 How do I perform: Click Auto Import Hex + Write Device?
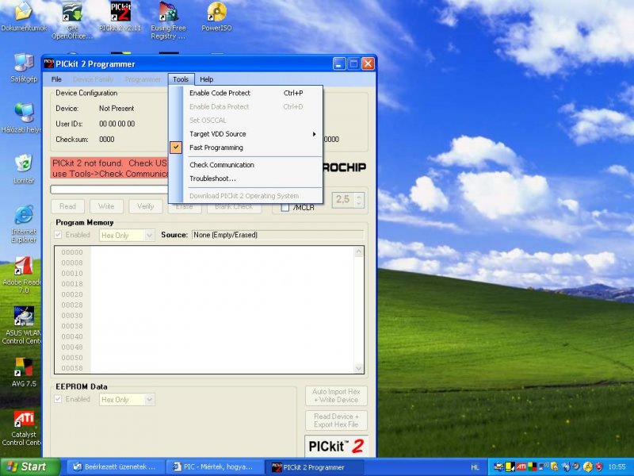pyautogui.click(x=336, y=395)
